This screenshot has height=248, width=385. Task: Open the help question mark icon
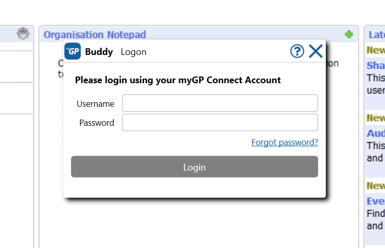(x=297, y=51)
